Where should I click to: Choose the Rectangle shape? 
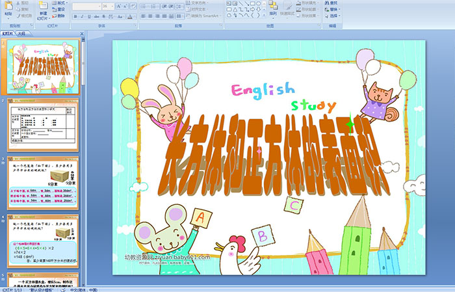pos(252,3)
